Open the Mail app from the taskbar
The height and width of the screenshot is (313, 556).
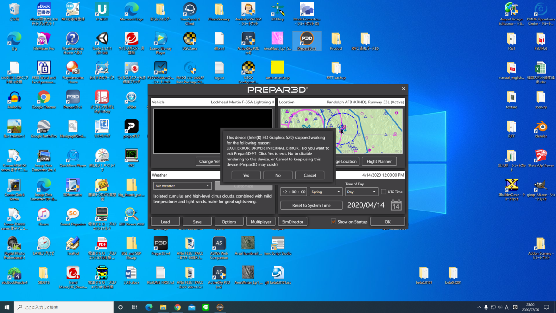click(191, 307)
